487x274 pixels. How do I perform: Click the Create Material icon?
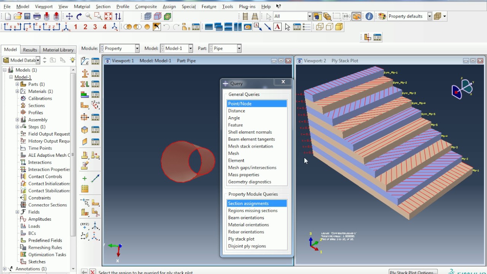[x=85, y=62]
